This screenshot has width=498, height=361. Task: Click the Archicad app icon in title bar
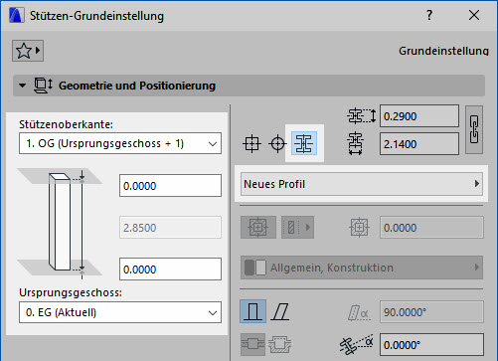click(x=17, y=16)
